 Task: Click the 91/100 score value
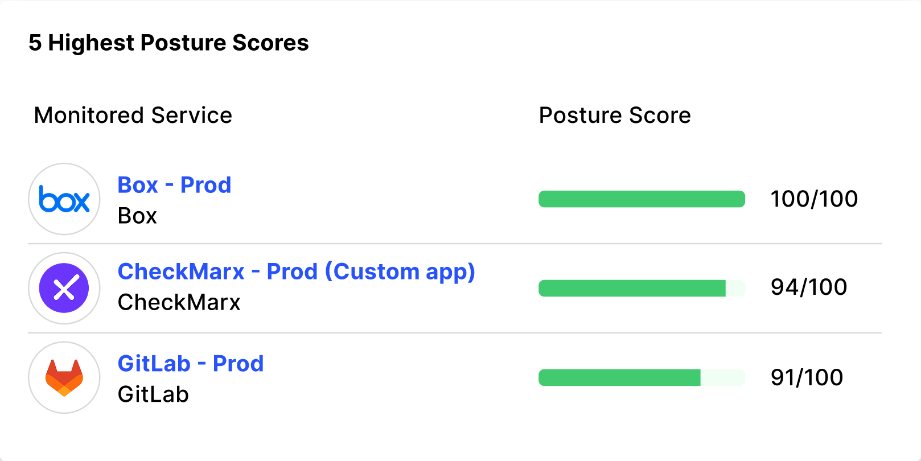coord(807,377)
